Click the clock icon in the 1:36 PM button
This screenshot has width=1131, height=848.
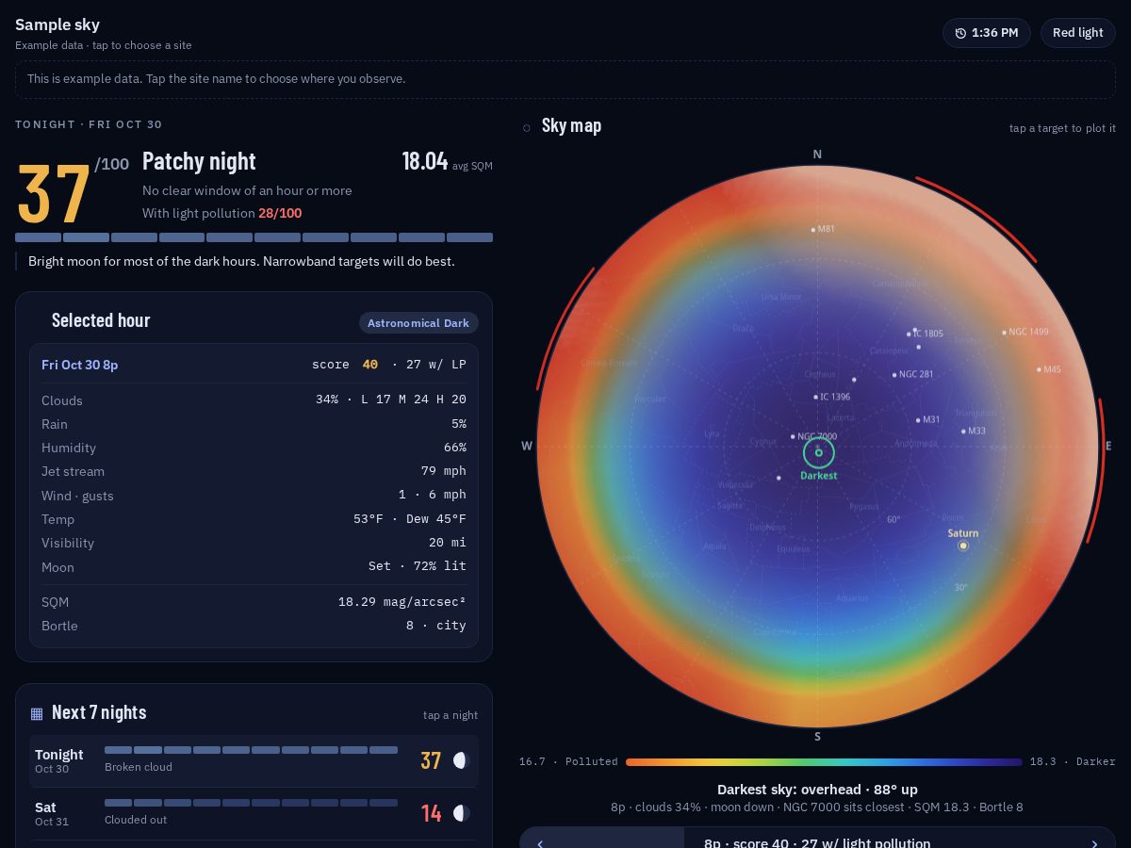pyautogui.click(x=960, y=33)
